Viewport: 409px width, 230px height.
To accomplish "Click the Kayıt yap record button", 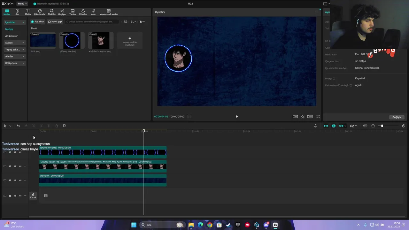I will coord(55,22).
